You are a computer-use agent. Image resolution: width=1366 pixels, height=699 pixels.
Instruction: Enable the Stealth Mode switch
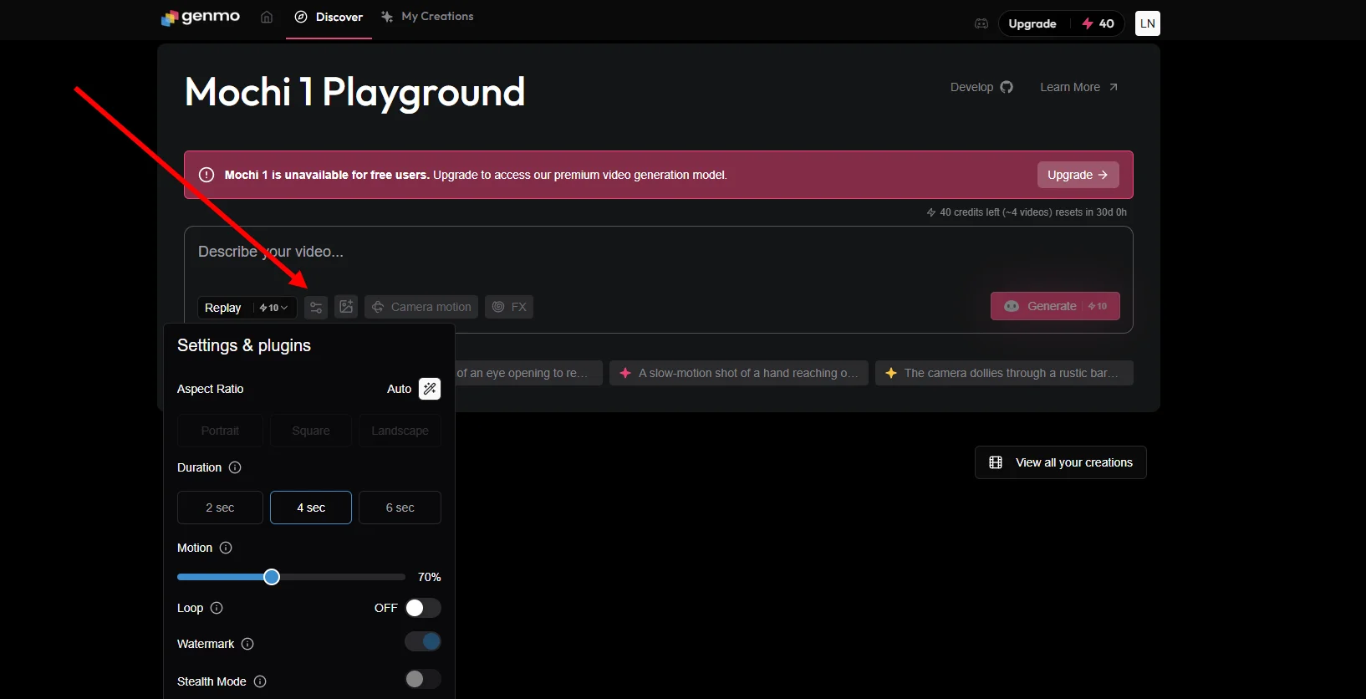423,679
